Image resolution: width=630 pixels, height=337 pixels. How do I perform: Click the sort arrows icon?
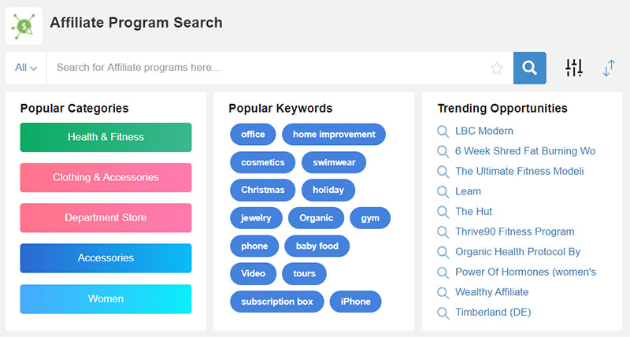(609, 68)
